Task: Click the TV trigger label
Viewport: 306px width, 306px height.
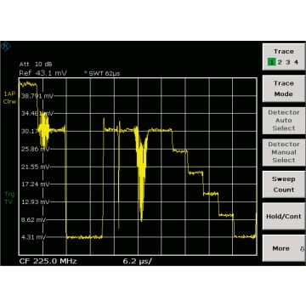Action: [x=9, y=201]
